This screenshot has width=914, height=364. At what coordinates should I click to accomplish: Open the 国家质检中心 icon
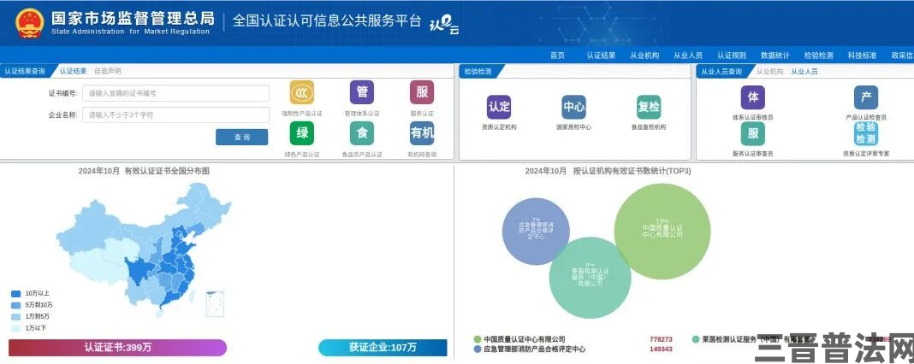574,107
